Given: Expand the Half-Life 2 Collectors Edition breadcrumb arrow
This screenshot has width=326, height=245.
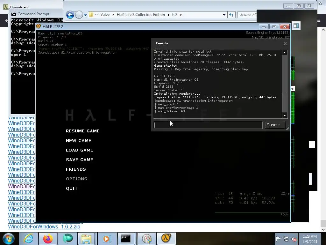Looking at the screenshot, I should [x=169, y=15].
